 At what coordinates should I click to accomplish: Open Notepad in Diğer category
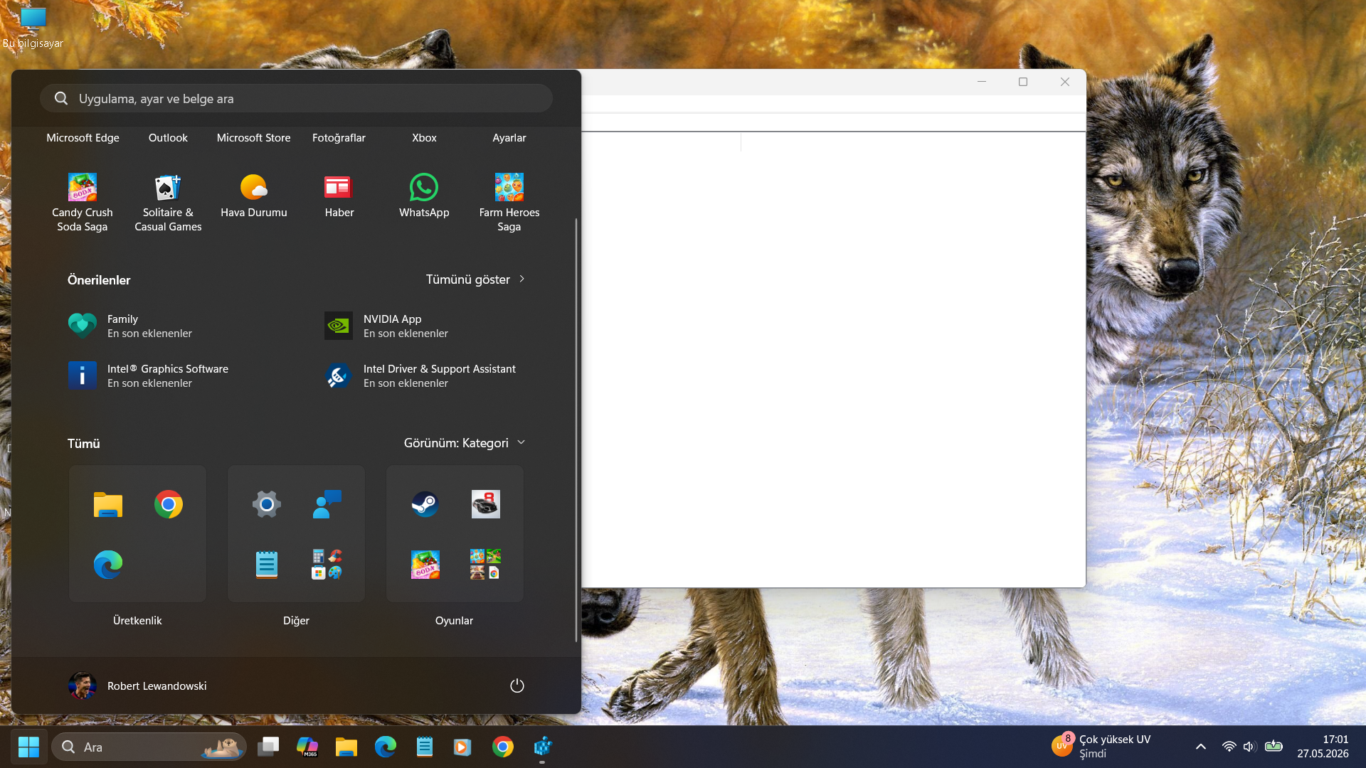(x=267, y=564)
